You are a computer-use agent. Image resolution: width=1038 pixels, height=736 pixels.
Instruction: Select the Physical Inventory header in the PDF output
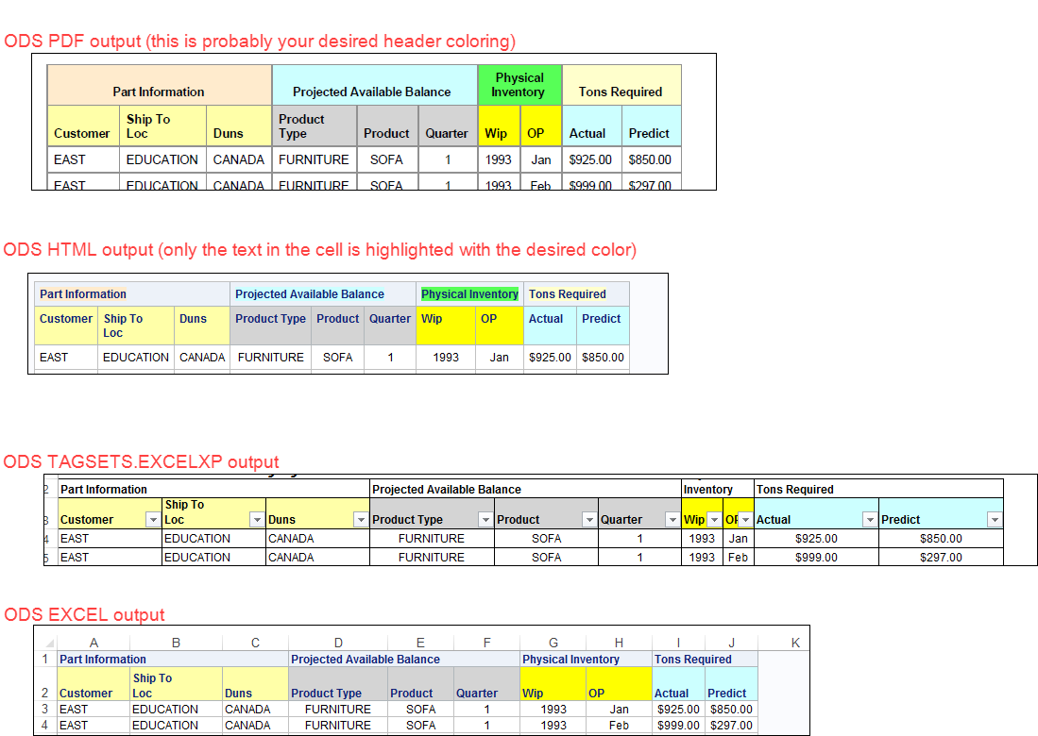pyautogui.click(x=519, y=85)
